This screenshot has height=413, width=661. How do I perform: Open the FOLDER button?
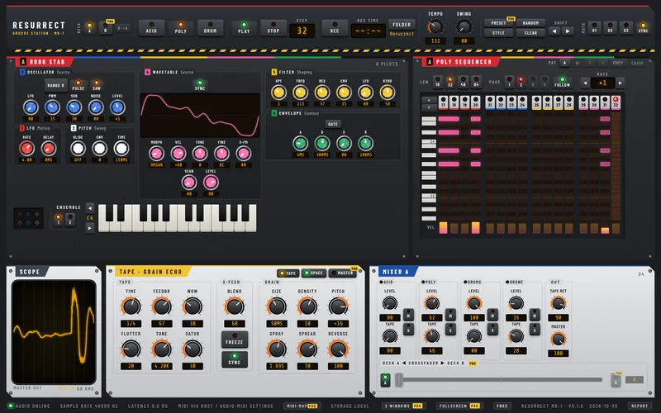[402, 25]
